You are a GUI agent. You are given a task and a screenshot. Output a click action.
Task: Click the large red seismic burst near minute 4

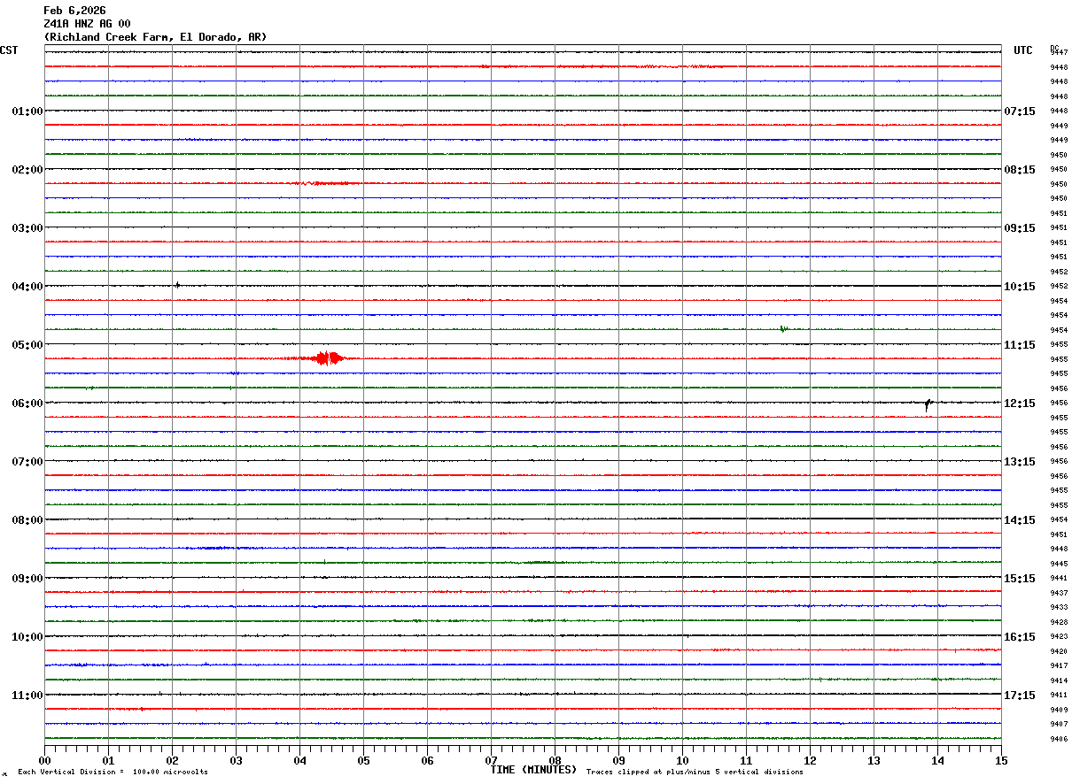coord(327,358)
